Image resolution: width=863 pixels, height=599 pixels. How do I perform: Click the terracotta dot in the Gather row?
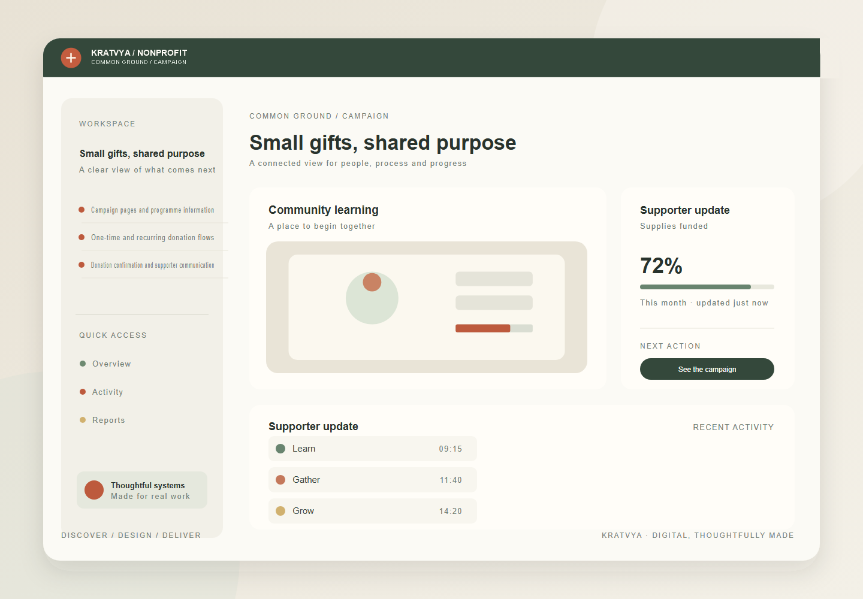280,480
